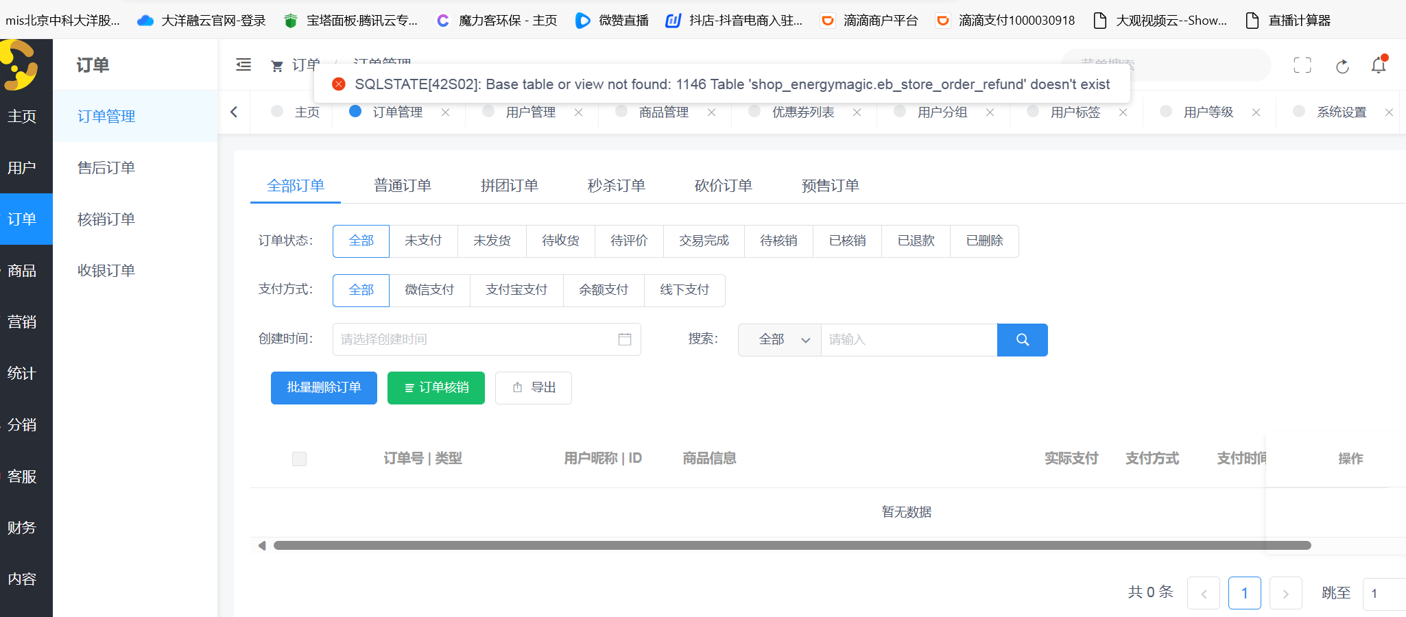Switch to 秒杀订单 tab

click(617, 186)
